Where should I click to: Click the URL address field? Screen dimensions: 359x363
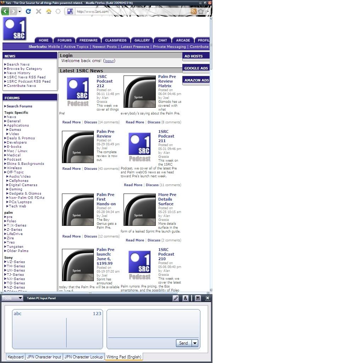(x=132, y=11)
